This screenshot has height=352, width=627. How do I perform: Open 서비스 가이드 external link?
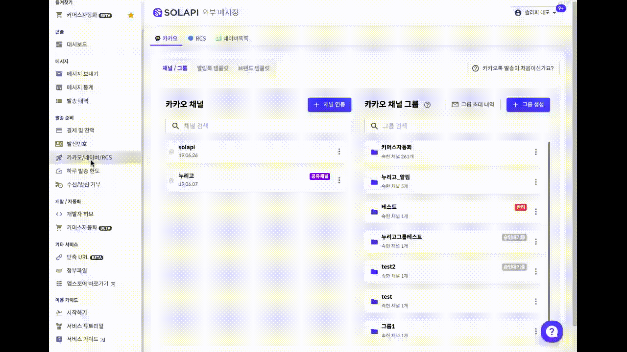(x=86, y=339)
